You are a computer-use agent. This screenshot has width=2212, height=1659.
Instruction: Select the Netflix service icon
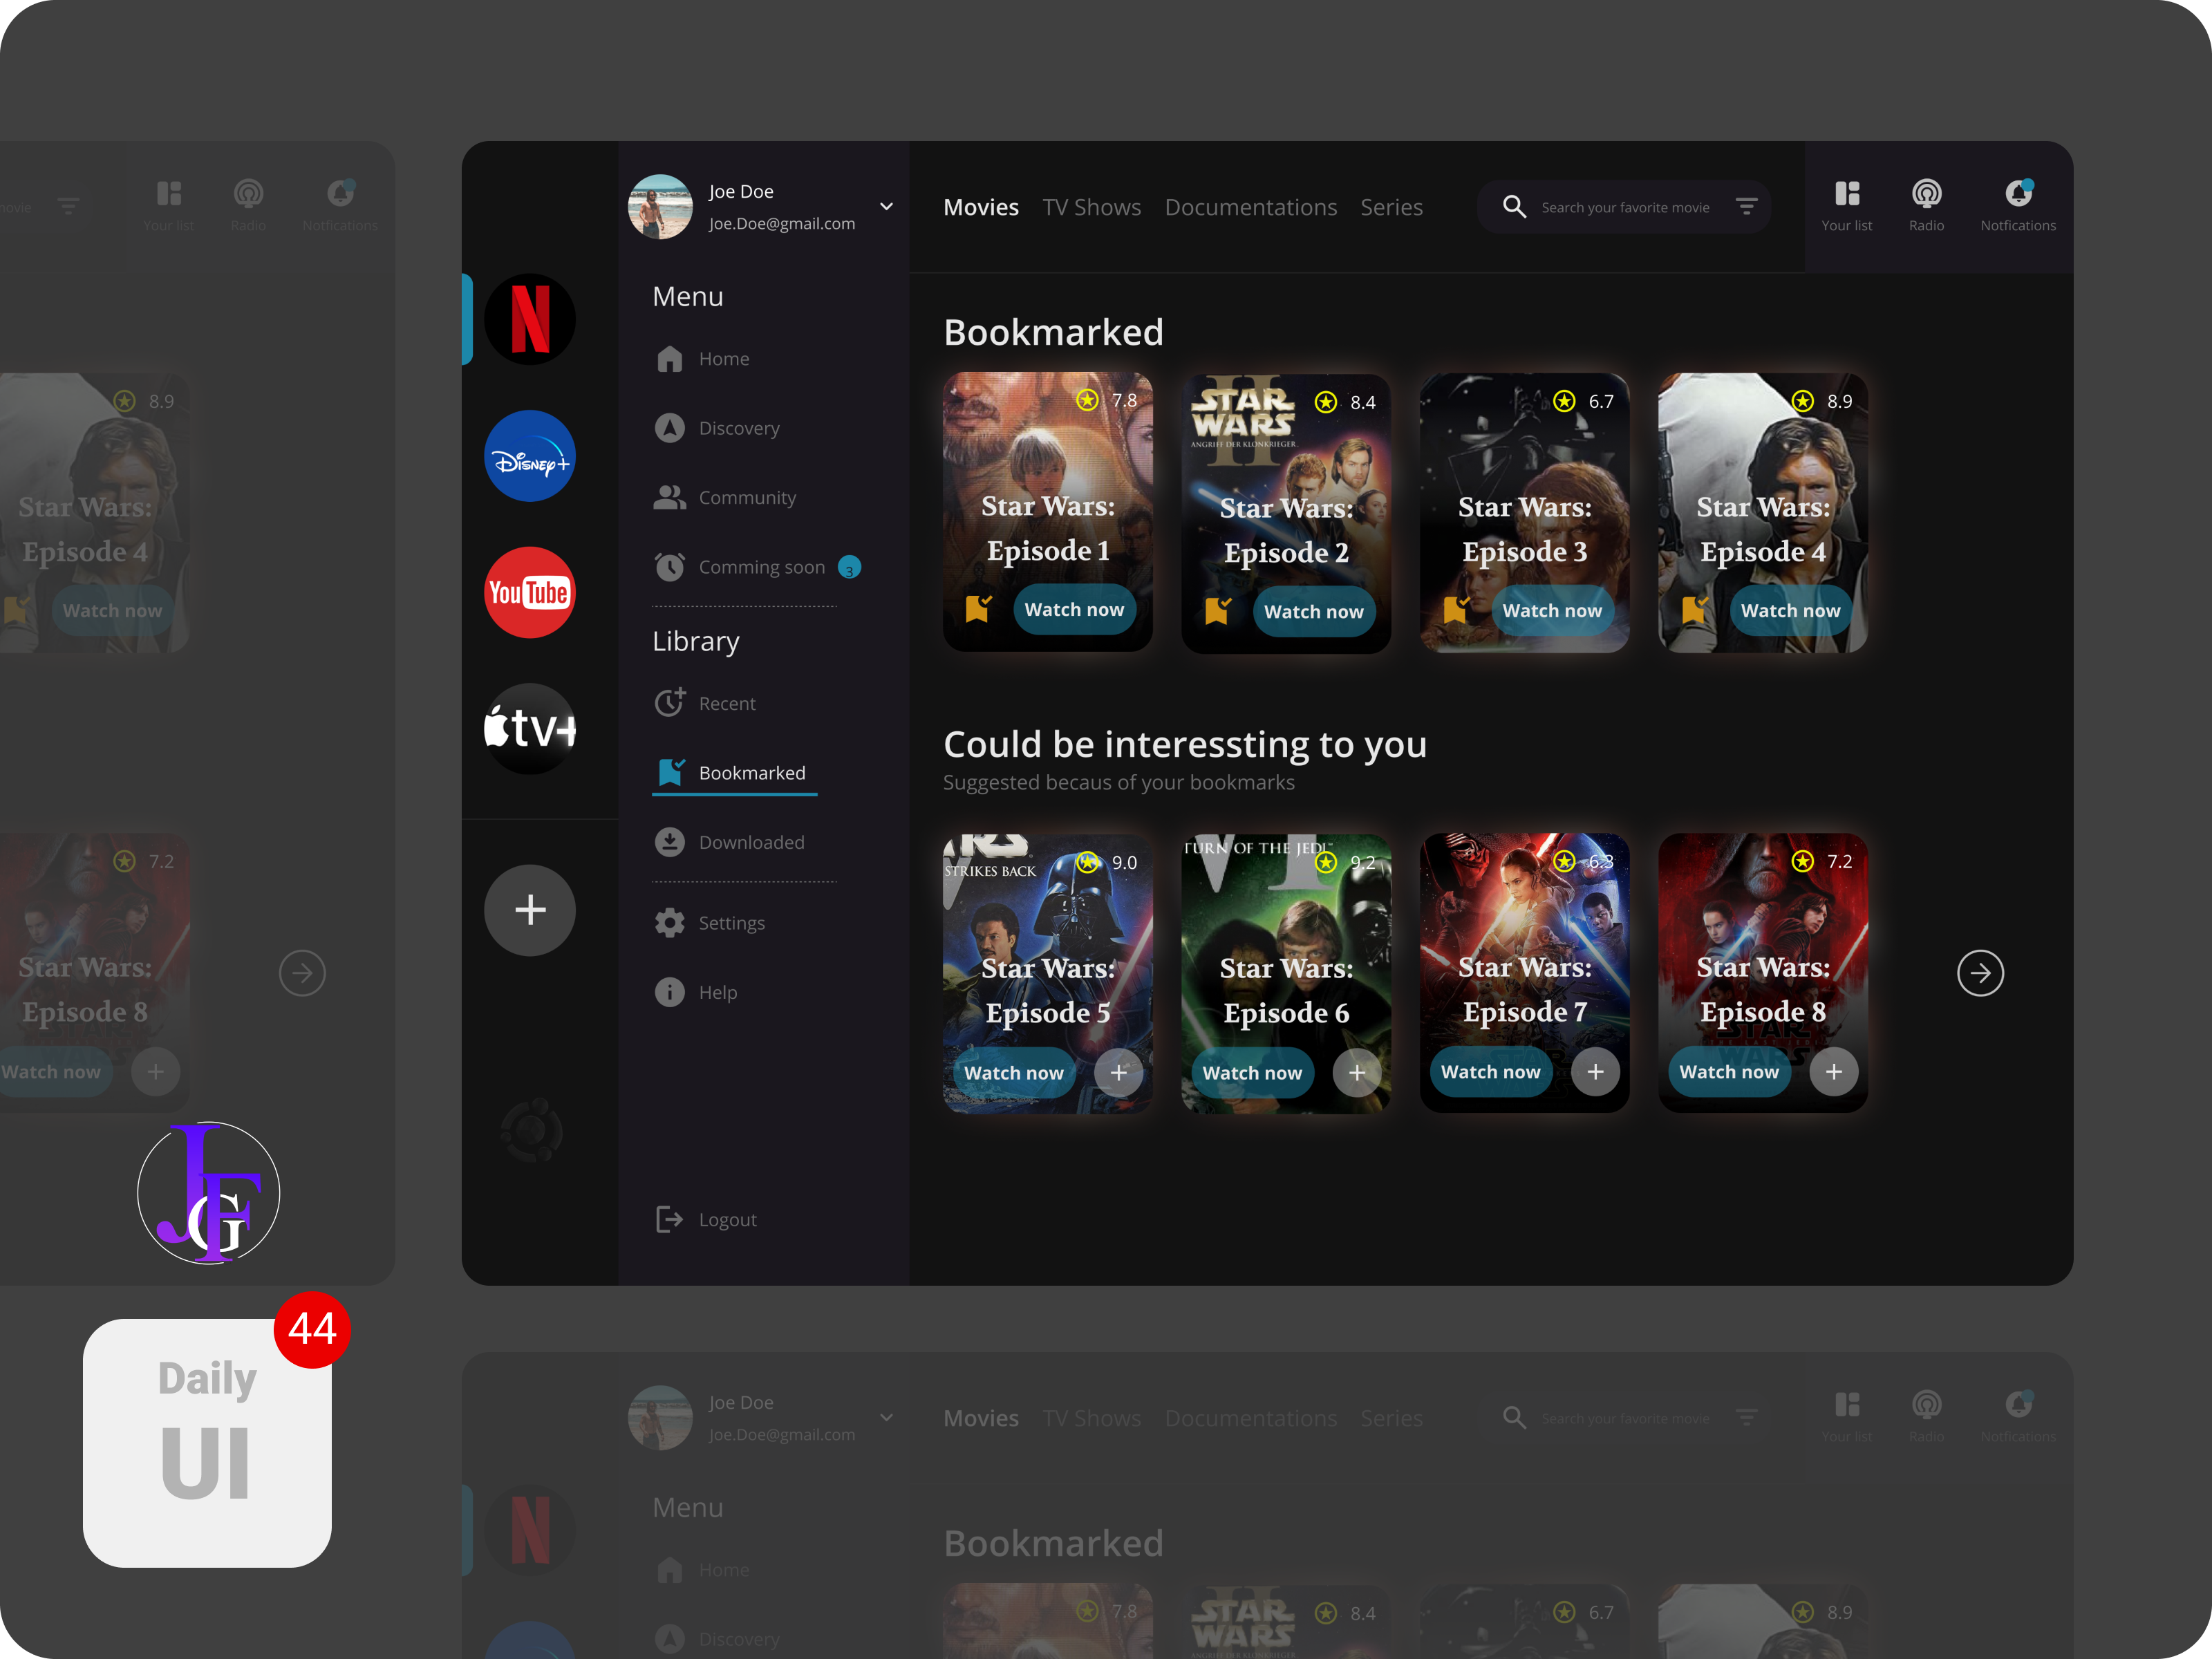(529, 319)
